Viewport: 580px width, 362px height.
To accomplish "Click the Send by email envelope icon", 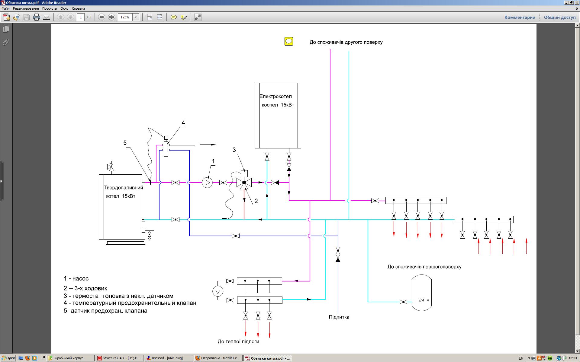I will tap(47, 17).
